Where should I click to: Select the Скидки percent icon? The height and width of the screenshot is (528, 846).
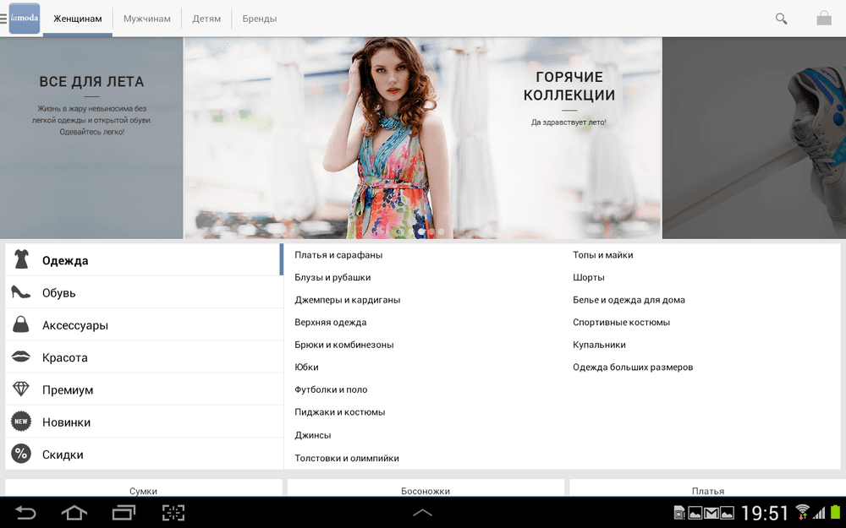[21, 454]
